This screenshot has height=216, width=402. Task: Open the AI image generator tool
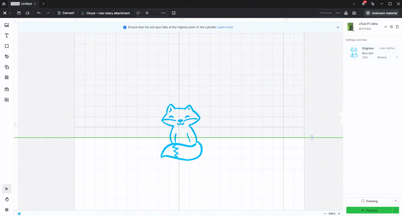click(7, 100)
